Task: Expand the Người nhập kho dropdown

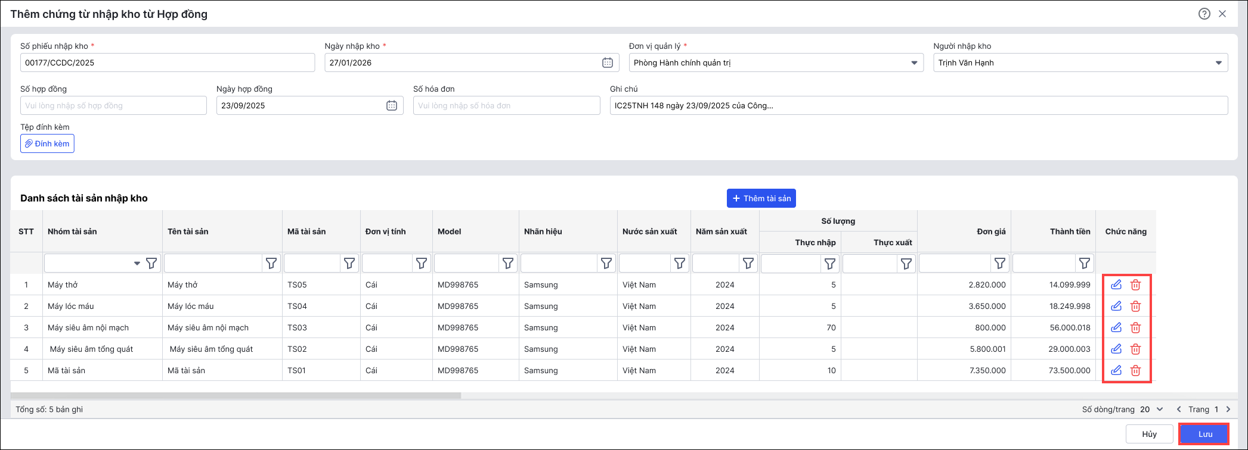Action: [x=1218, y=62]
